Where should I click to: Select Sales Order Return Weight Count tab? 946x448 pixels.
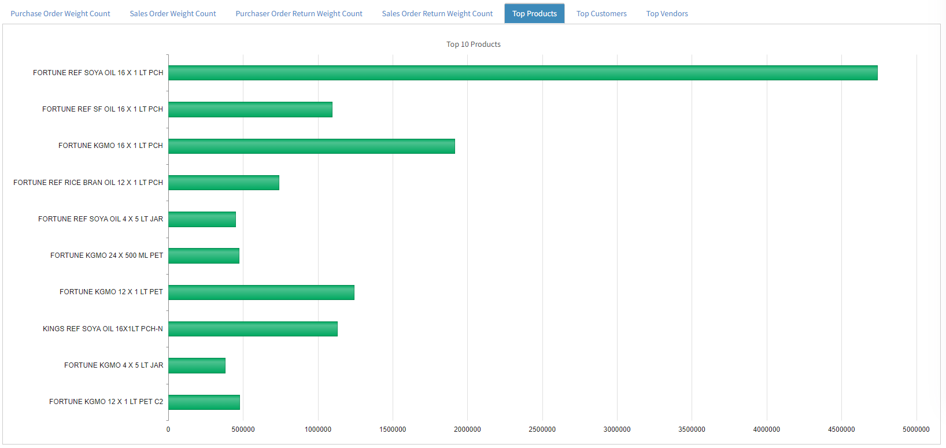pos(437,13)
